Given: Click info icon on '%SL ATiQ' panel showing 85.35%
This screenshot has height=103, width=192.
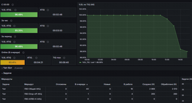Looking at the screenshot, I should 14,26.
